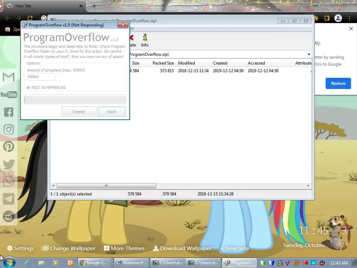Screen dimensions: 357x268
Task: Expand the 7-Zip address path dropdown
Action: [309, 54]
